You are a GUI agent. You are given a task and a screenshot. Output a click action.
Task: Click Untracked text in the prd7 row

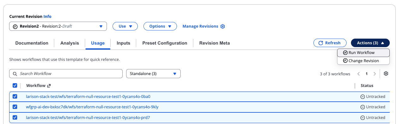376,118
